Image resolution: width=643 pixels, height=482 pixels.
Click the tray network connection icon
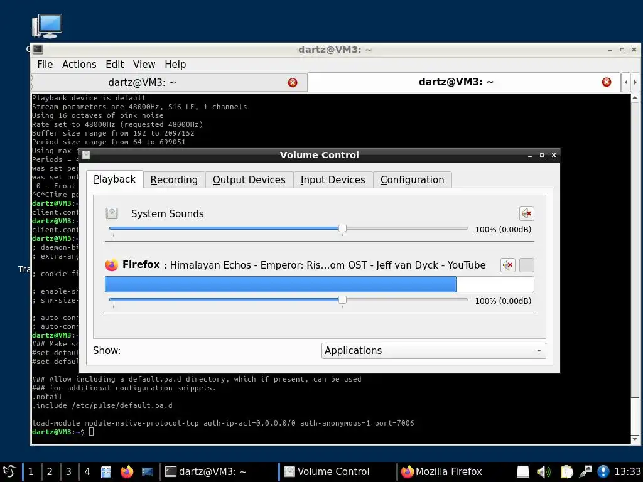coord(585,472)
